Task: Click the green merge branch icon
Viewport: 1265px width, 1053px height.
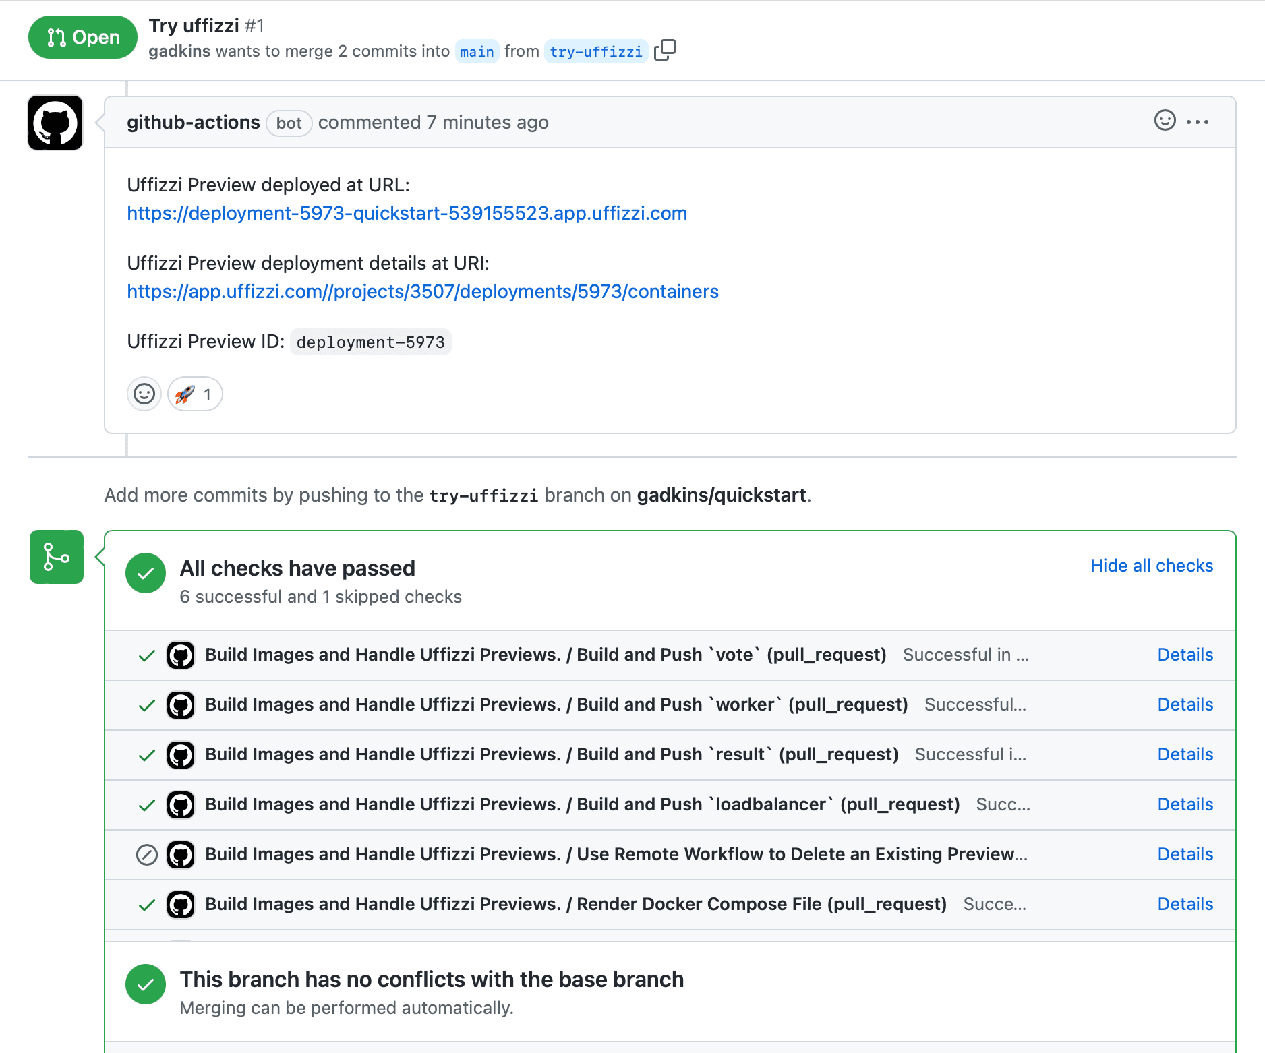Action: pyautogui.click(x=57, y=557)
